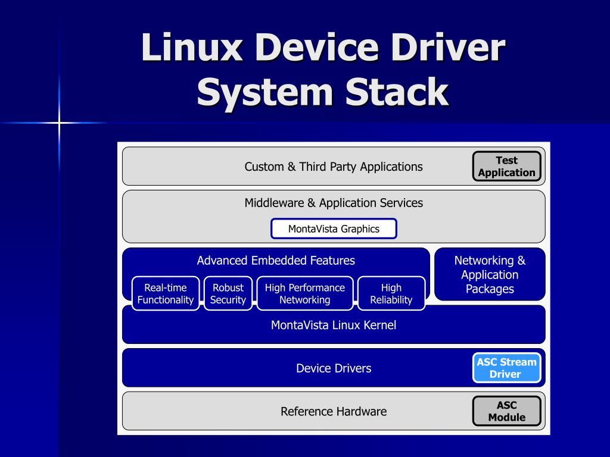This screenshot has height=457, width=610.
Task: Expand the Middleware & Application Services section
Action: point(334,203)
